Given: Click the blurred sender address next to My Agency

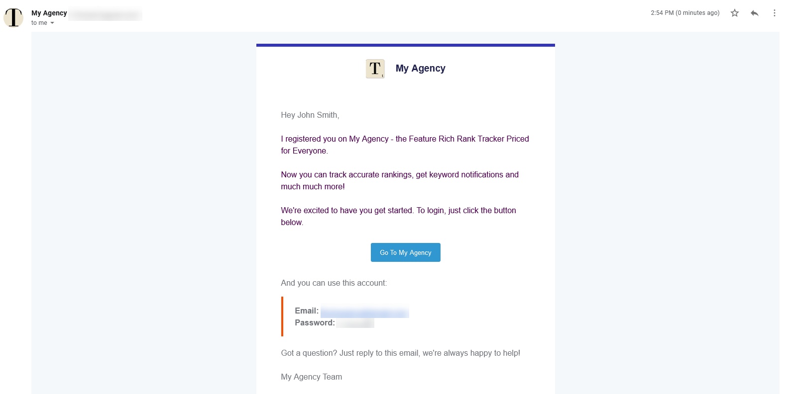Looking at the screenshot, I should pos(106,15).
